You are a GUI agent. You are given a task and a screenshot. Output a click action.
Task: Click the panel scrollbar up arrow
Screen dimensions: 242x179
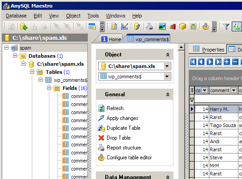point(181,47)
